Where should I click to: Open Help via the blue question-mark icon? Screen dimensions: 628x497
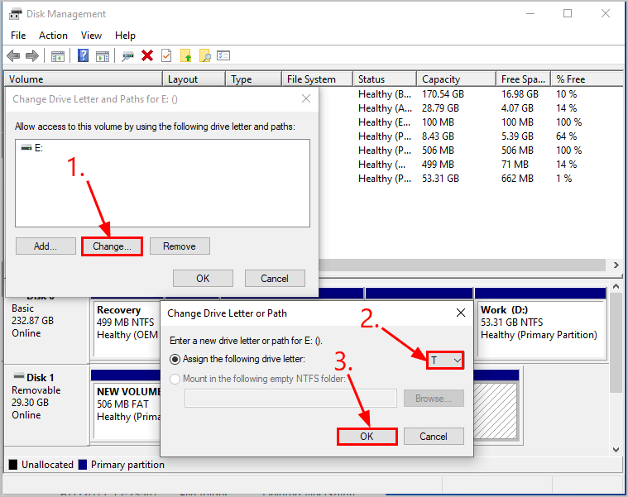tap(83, 55)
